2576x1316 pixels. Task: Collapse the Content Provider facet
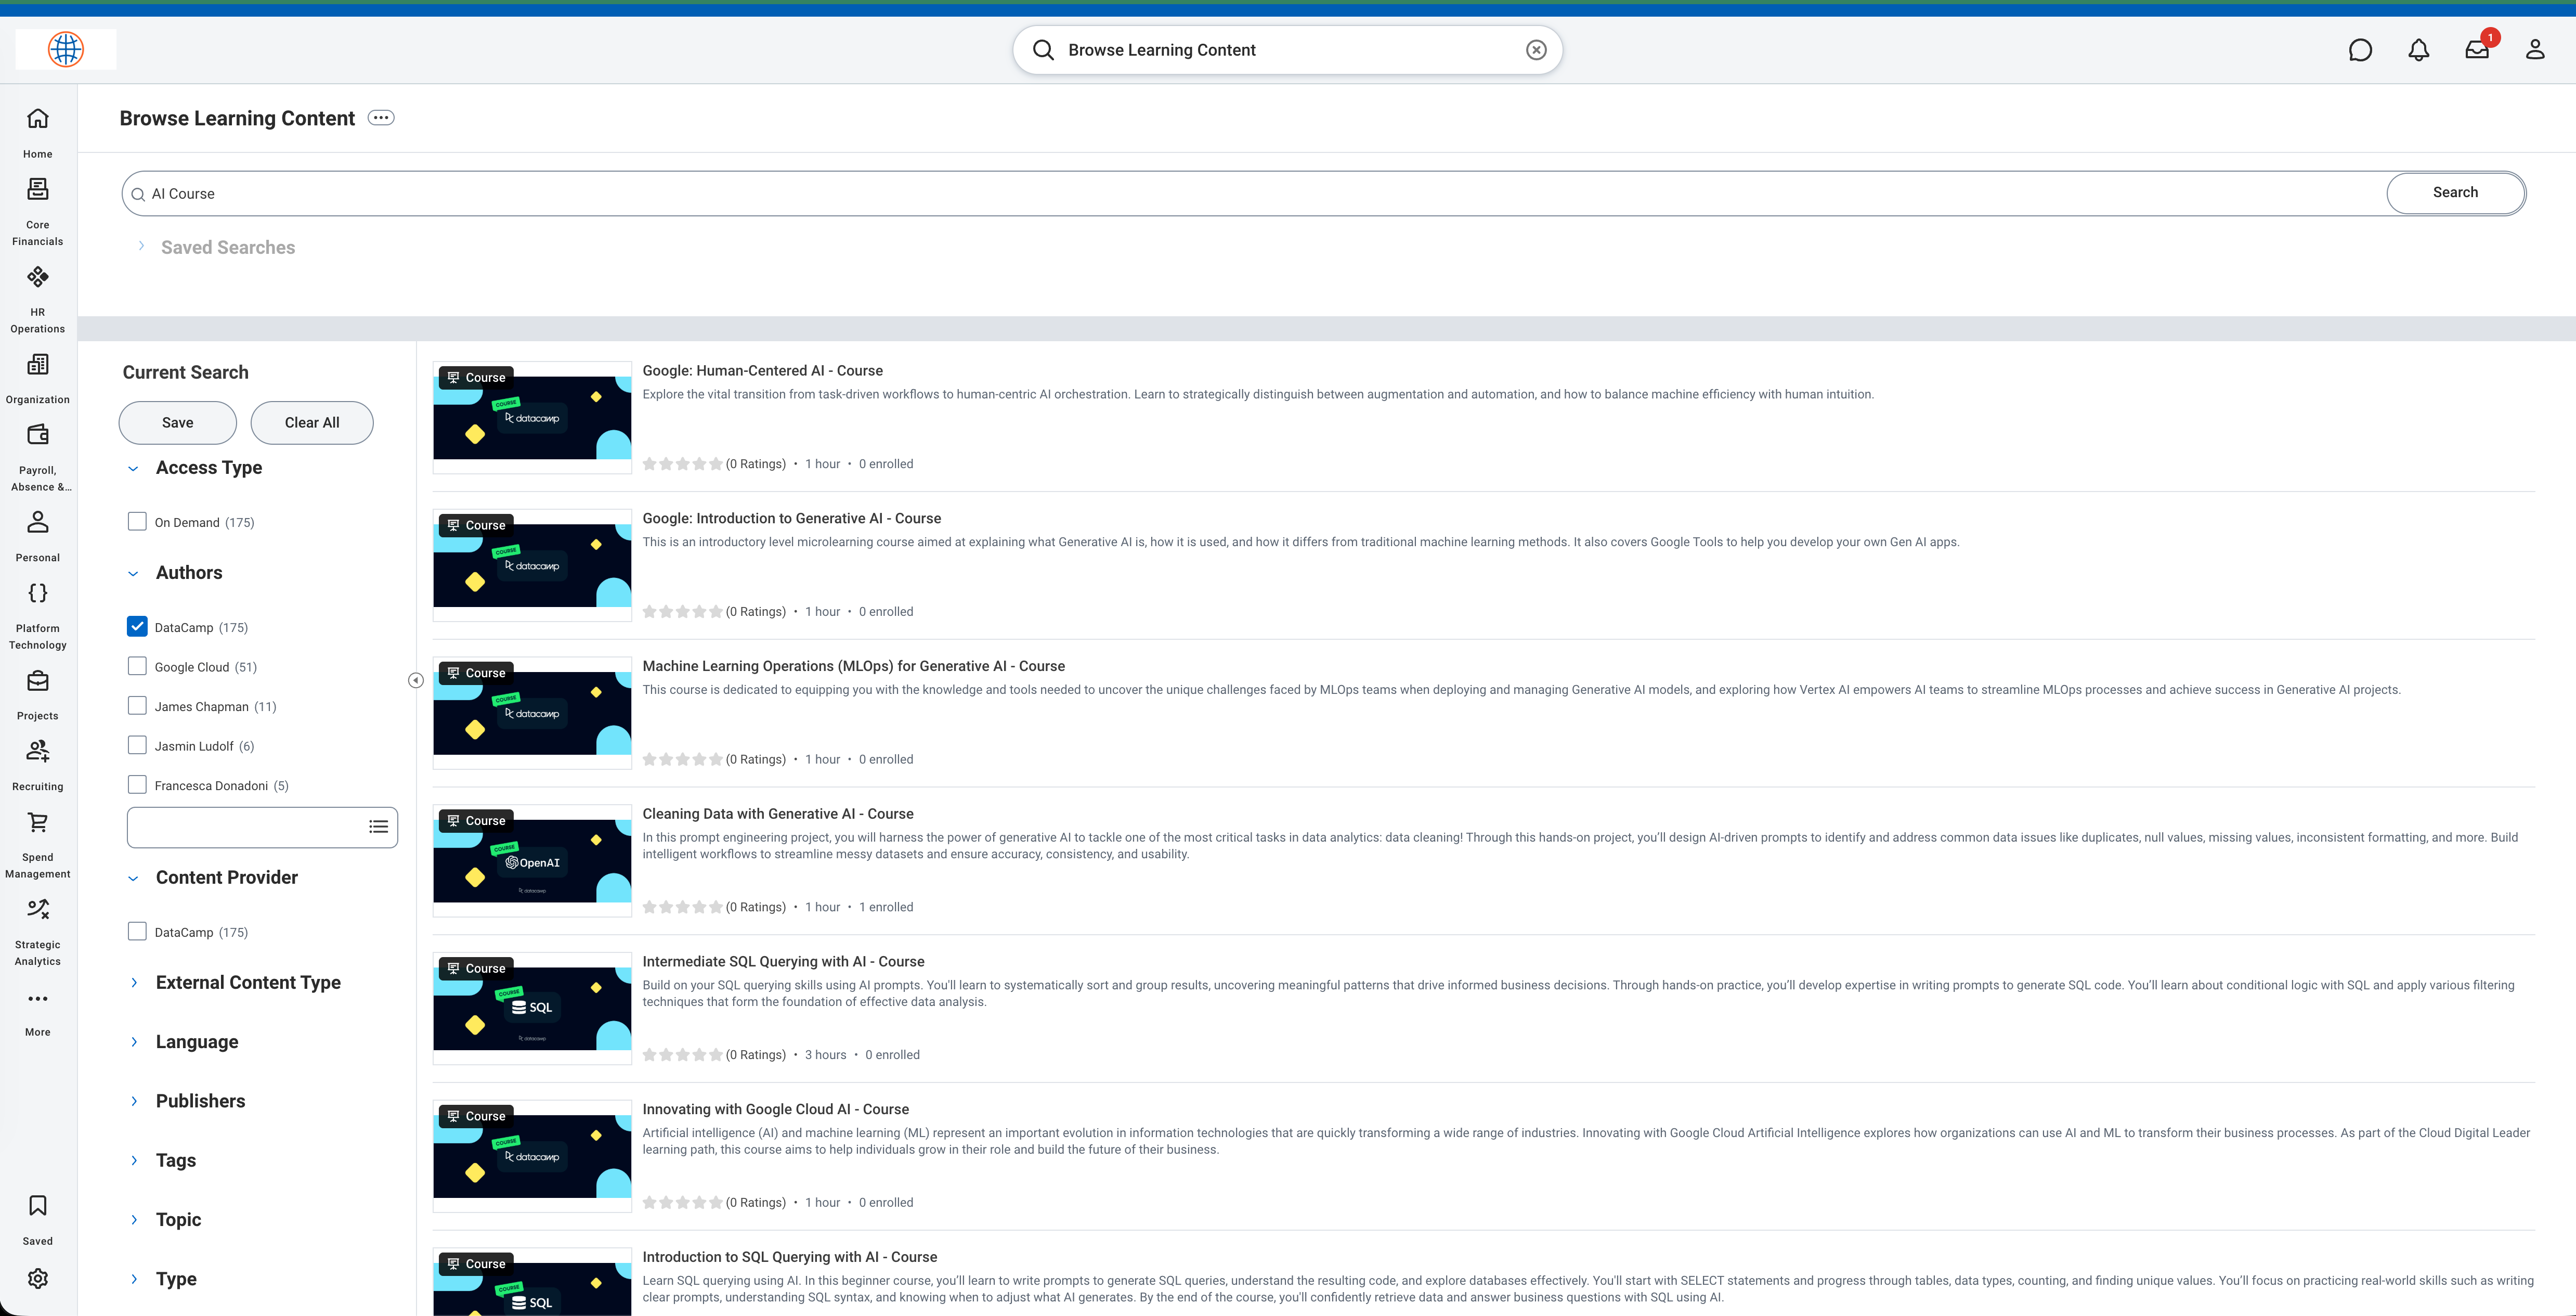click(x=133, y=878)
